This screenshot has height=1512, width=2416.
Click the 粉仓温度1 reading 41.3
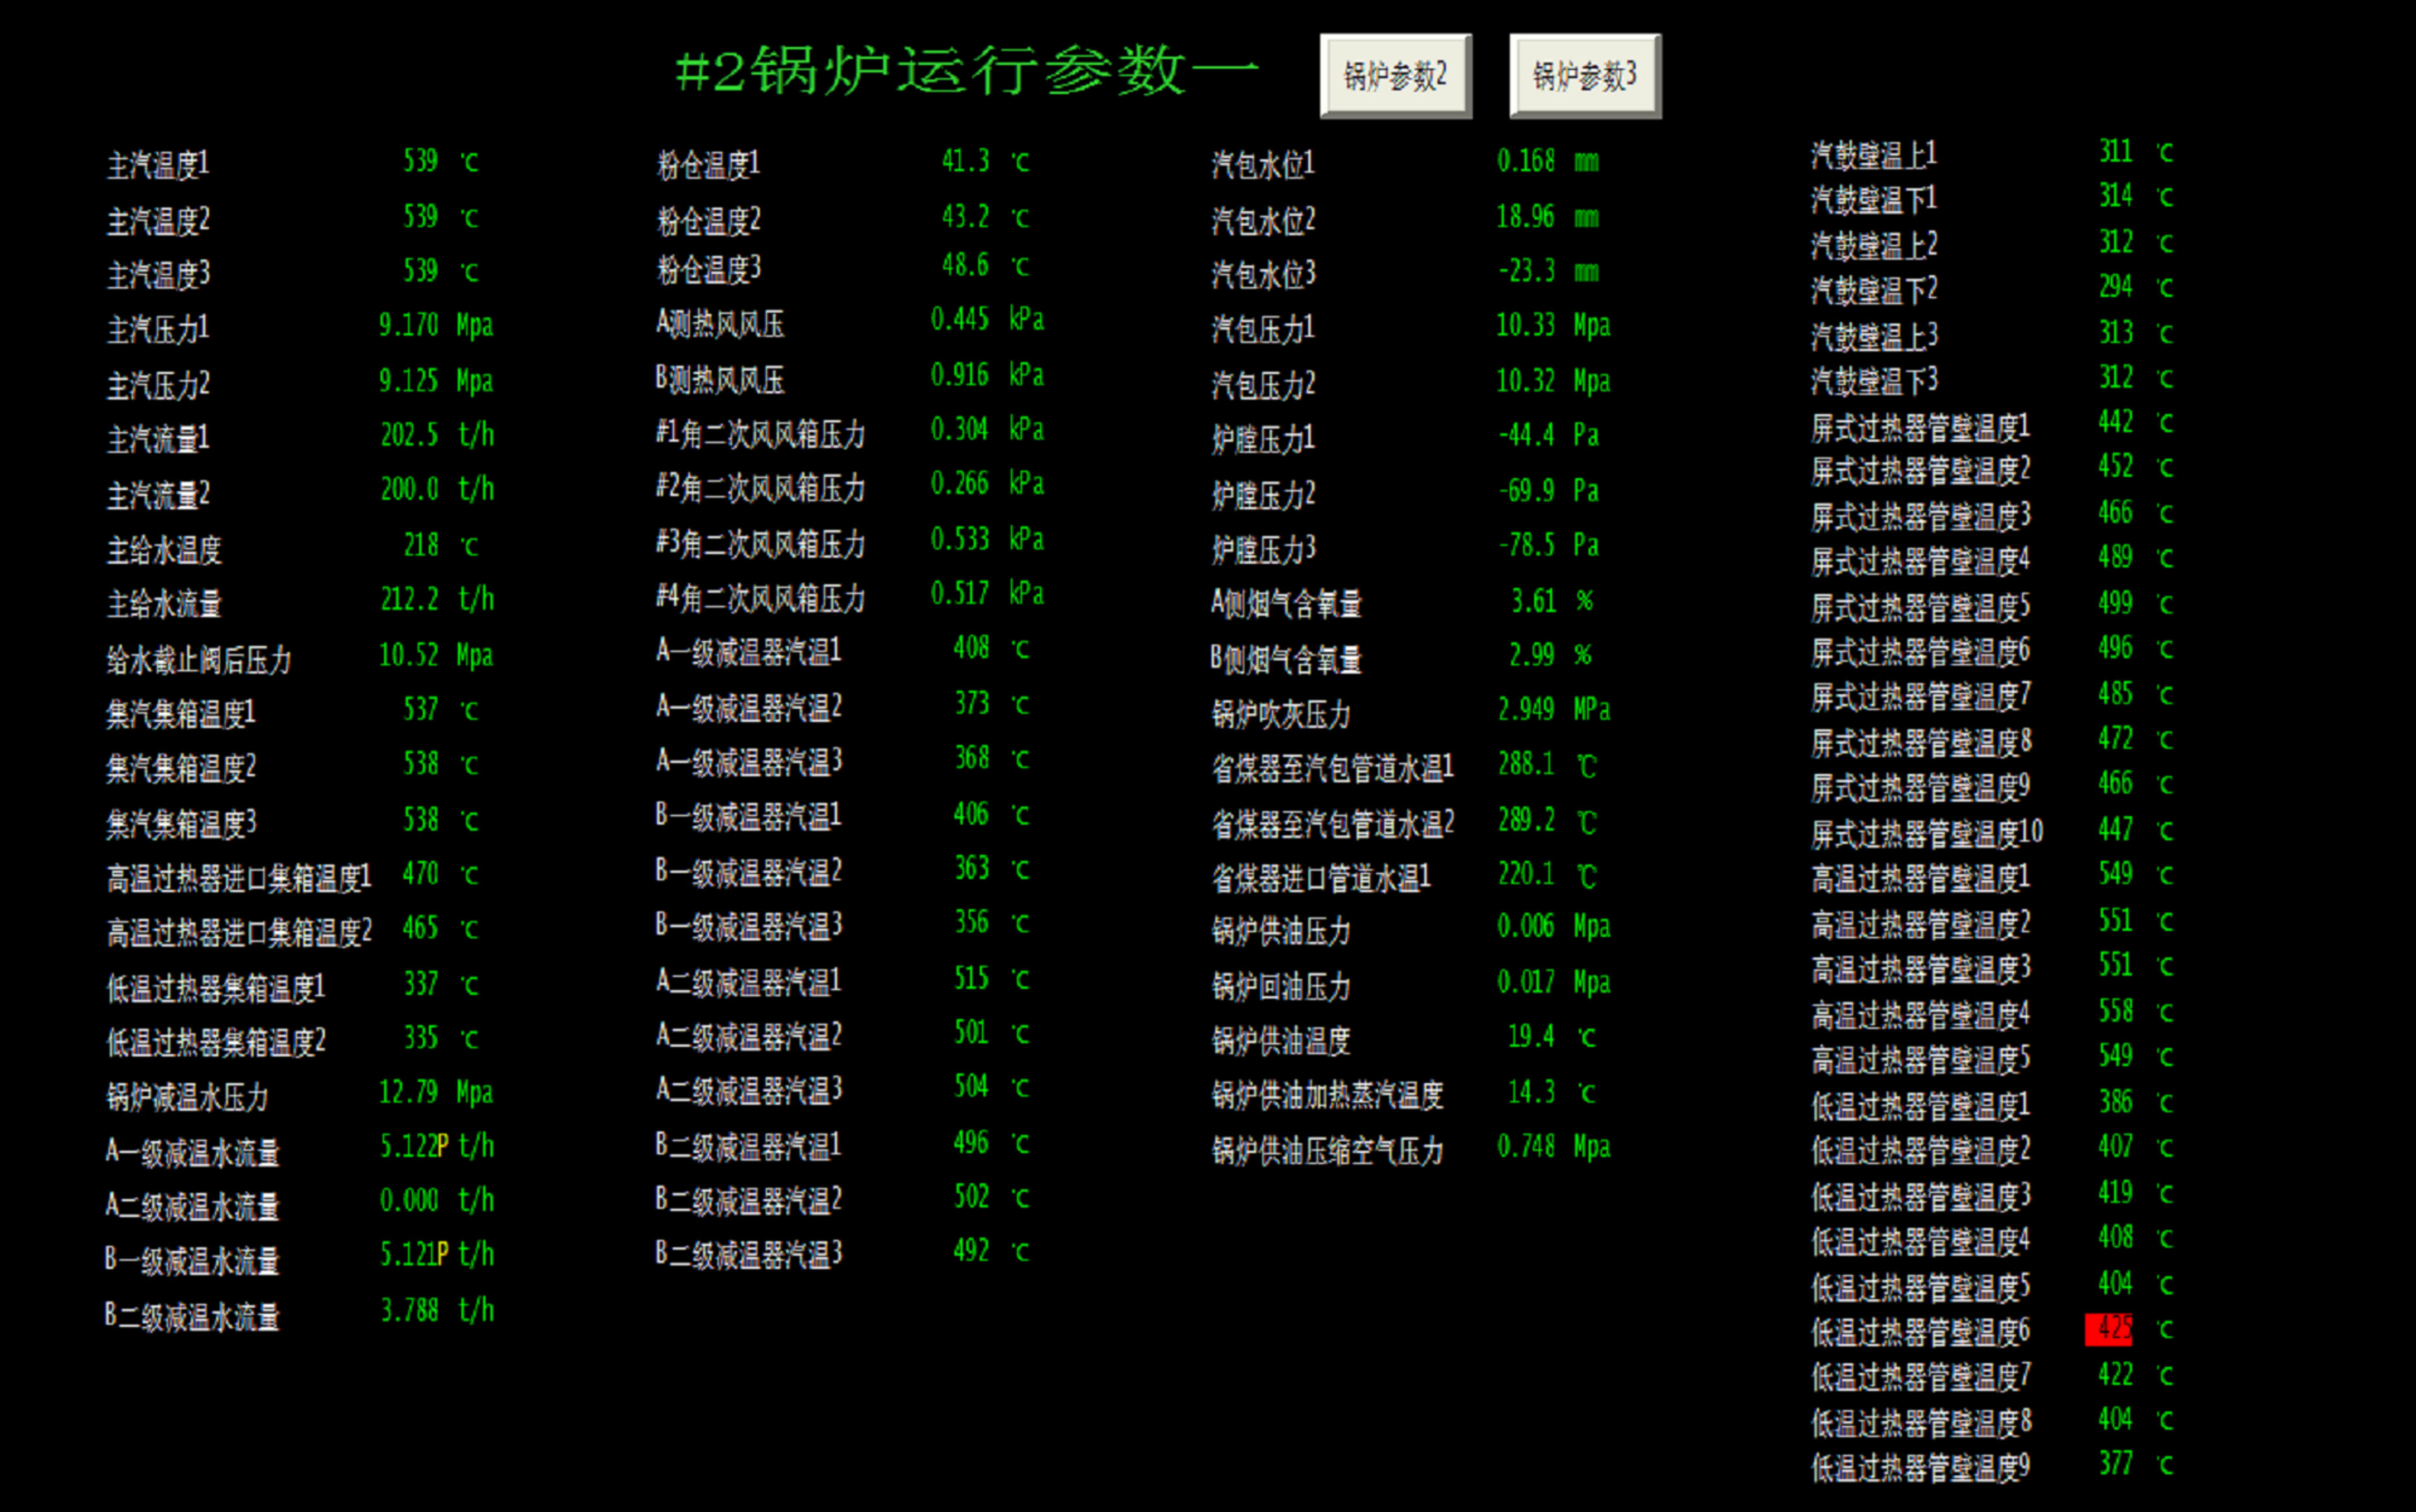(965, 161)
